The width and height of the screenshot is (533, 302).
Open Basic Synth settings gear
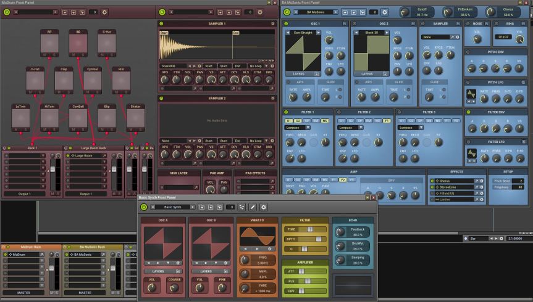264,207
